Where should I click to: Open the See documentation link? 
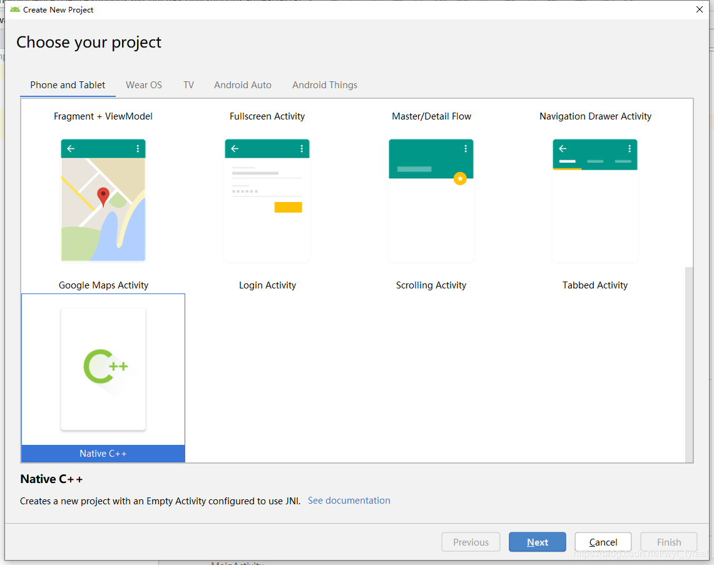349,501
